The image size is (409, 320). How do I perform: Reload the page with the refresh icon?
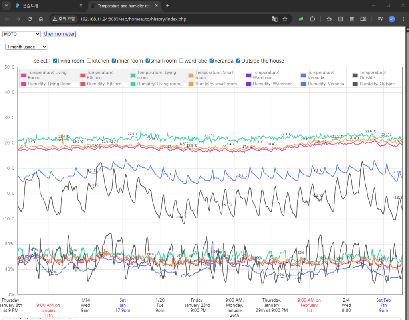(30, 19)
